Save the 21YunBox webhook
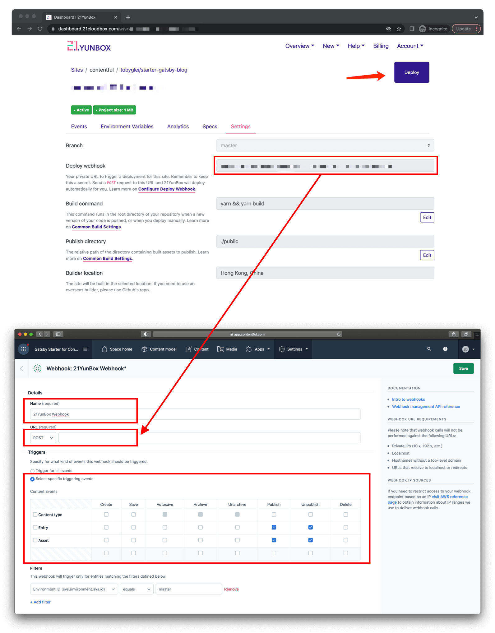The image size is (495, 633). pyautogui.click(x=463, y=368)
